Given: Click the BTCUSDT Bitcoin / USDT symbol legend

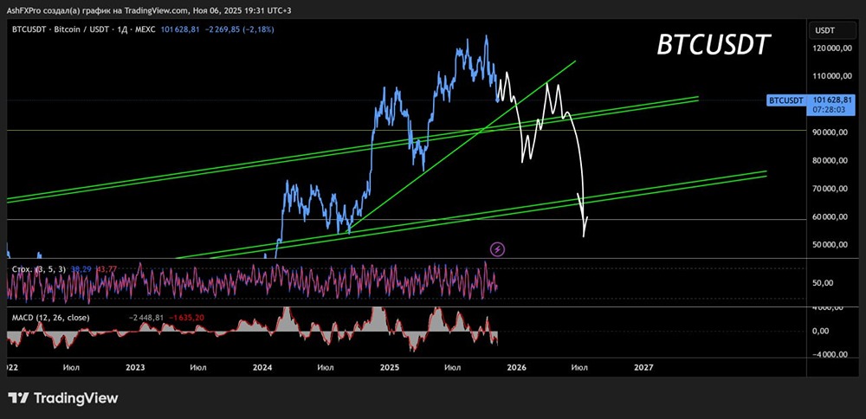Looking at the screenshot, I should coord(84,29).
